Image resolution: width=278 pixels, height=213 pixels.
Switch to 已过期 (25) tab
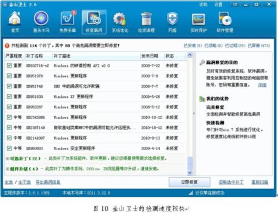pos(235,46)
